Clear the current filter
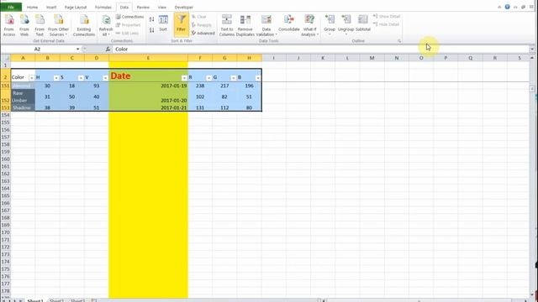This screenshot has width=538, height=302. (198, 17)
